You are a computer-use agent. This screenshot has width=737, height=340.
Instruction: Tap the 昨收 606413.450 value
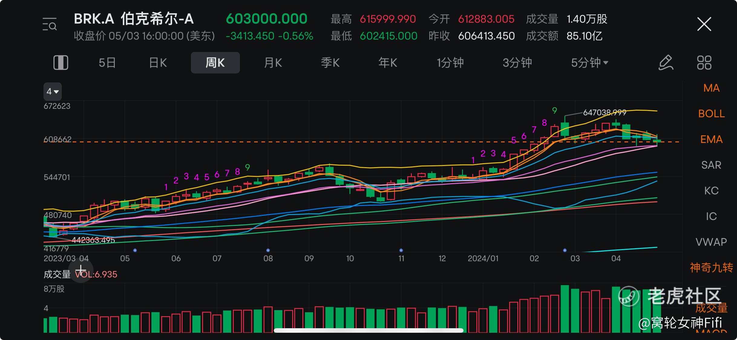tap(486, 36)
